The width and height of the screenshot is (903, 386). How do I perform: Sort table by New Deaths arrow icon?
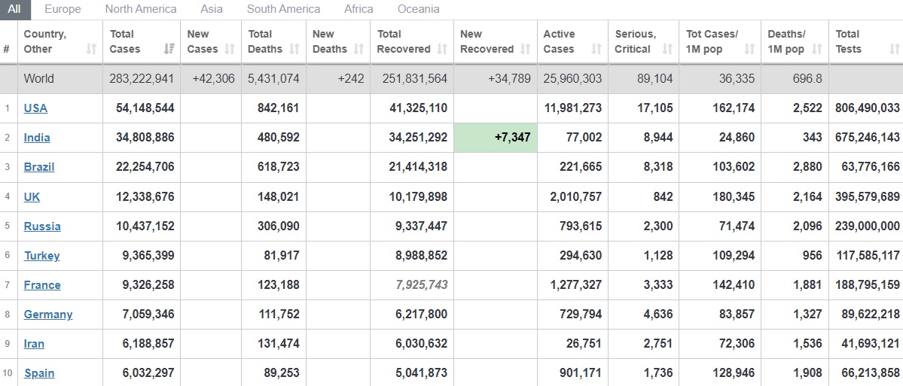pyautogui.click(x=359, y=50)
